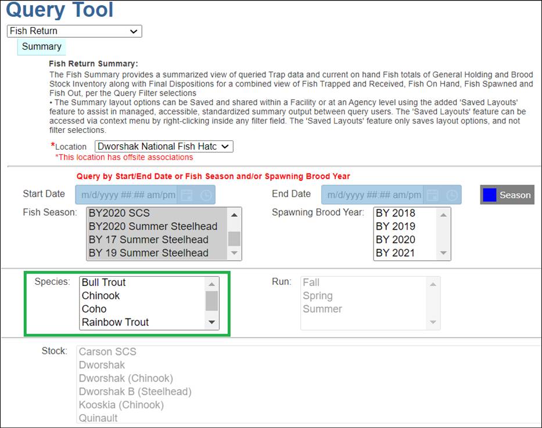Expand the Fish Return query type dropdown
The height and width of the screenshot is (428, 542).
(74, 31)
